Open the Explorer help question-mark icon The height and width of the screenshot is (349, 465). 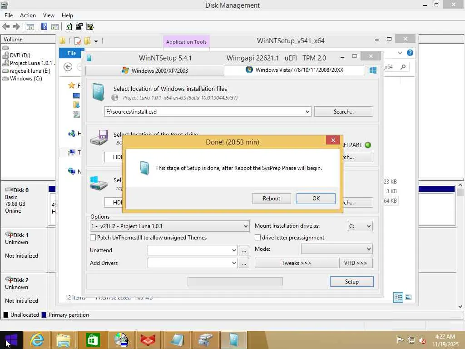pos(410,53)
